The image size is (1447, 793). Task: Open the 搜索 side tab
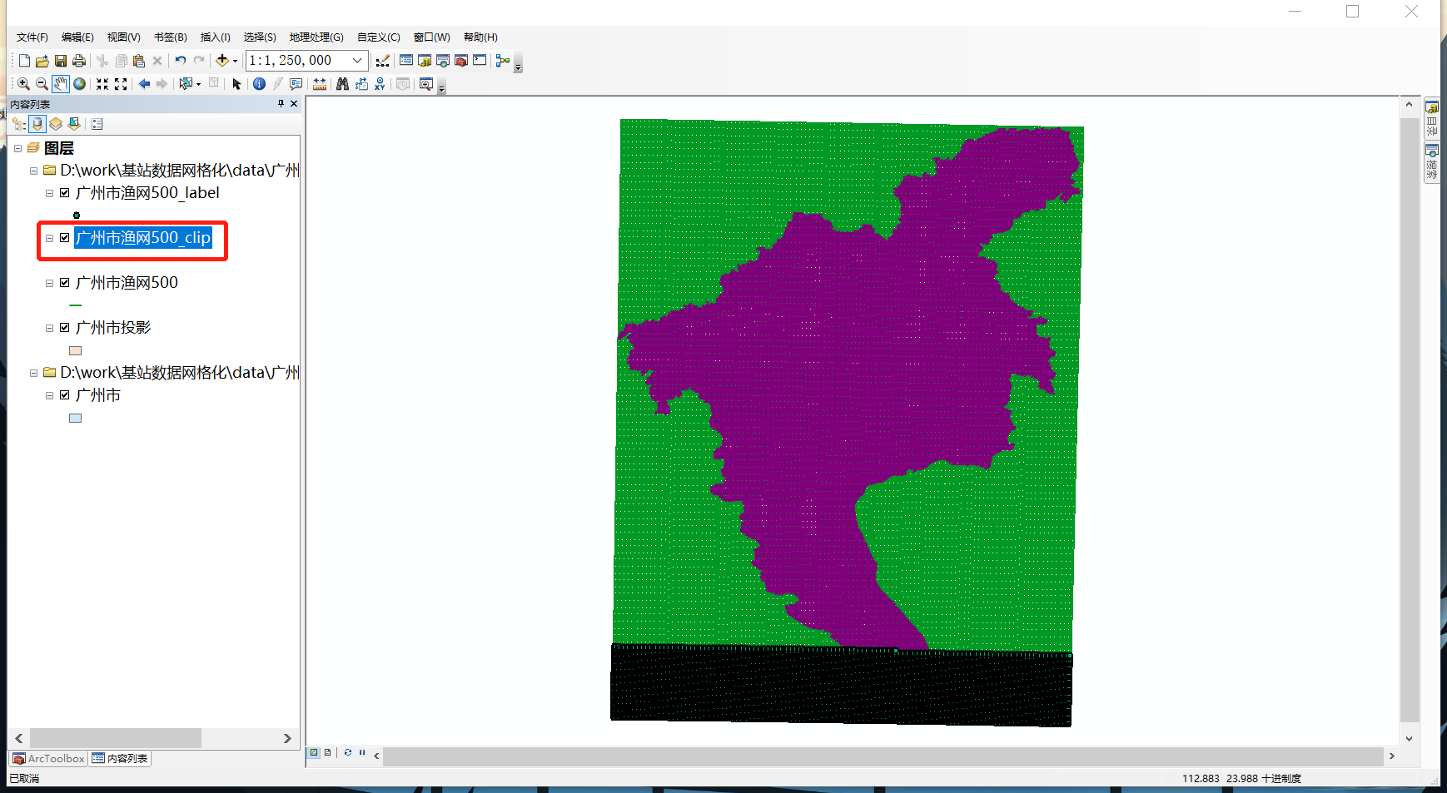click(x=1432, y=162)
